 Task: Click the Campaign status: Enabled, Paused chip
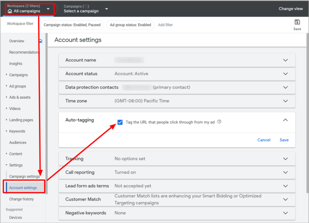pos(72,25)
